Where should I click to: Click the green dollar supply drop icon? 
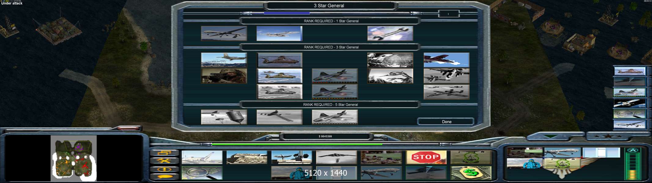pos(471,157)
